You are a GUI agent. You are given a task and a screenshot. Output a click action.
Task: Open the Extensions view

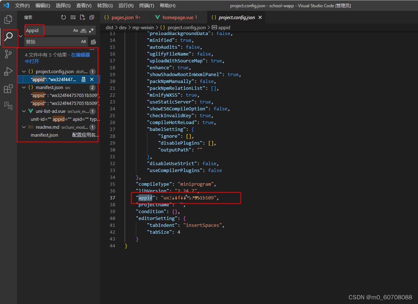point(8,89)
